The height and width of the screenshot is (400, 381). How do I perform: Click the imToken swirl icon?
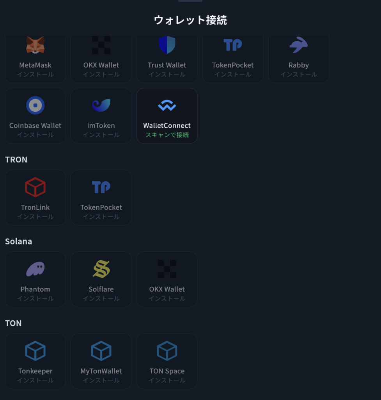(x=101, y=105)
